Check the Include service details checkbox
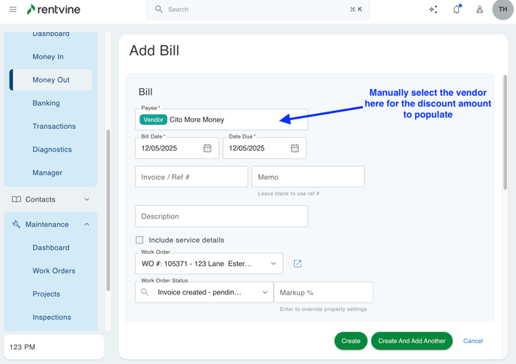 pos(139,240)
